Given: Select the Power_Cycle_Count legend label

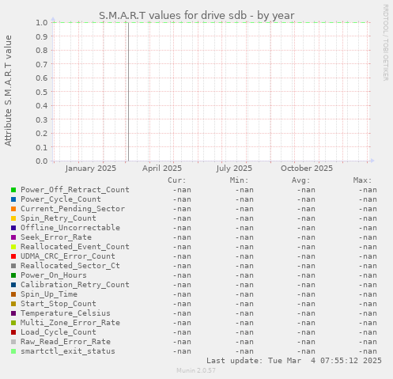Looking at the screenshot, I should tap(61, 199).
